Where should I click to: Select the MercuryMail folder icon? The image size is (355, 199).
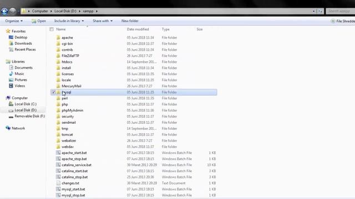point(58,86)
